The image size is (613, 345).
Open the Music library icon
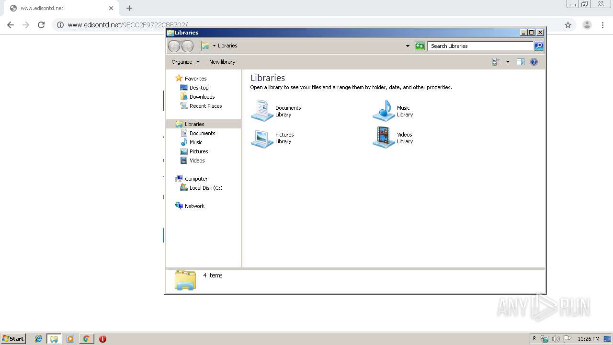tap(384, 111)
